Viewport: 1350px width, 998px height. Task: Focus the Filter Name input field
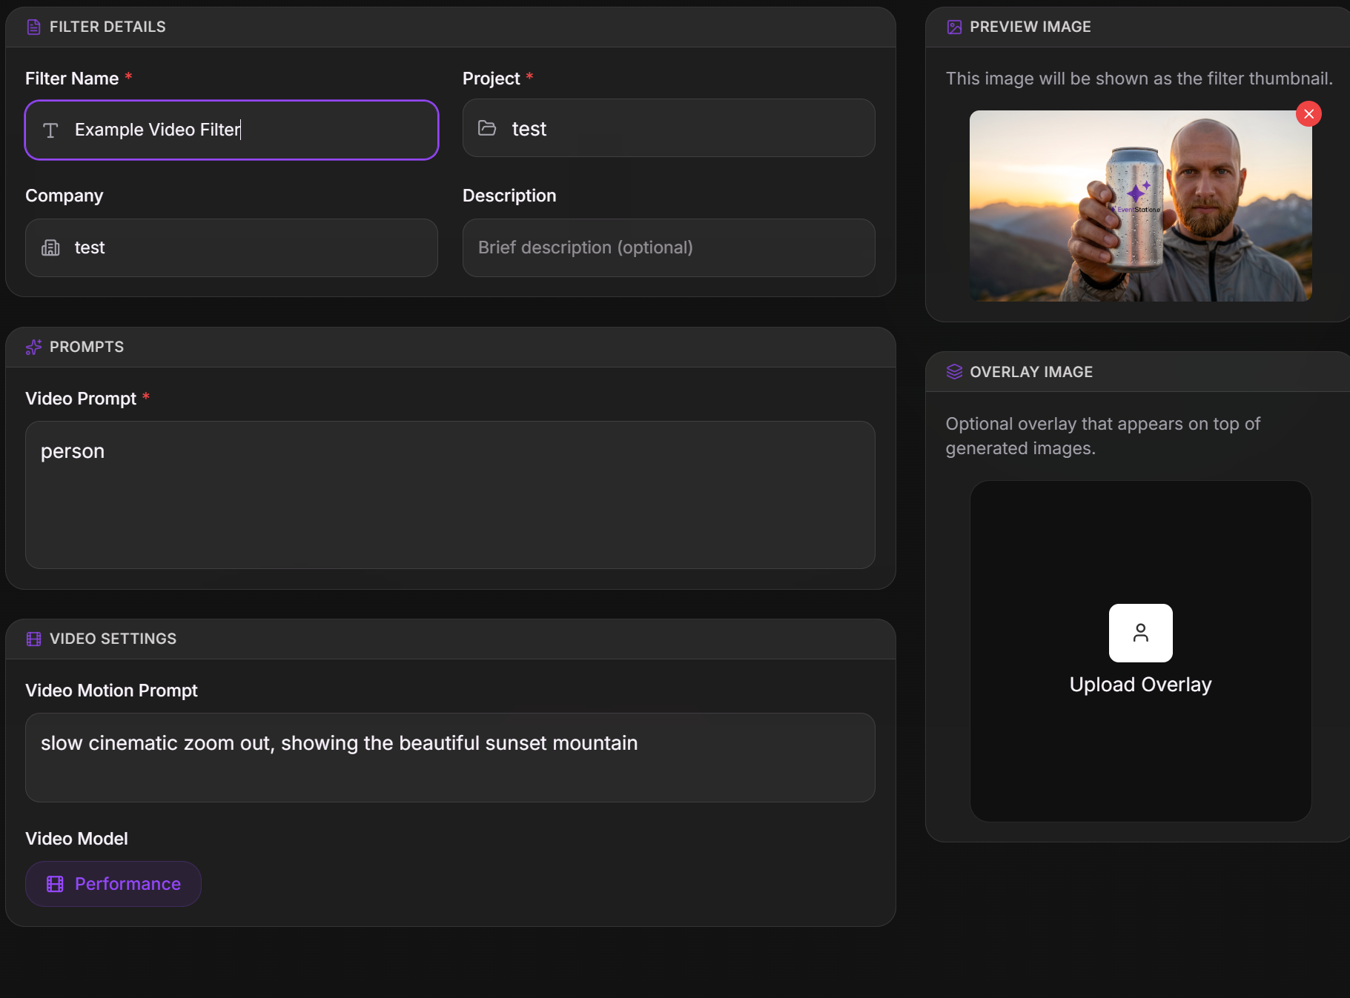(231, 130)
